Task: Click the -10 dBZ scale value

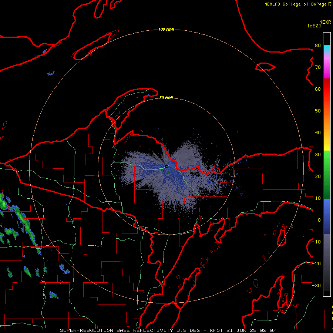Action: 317,242
